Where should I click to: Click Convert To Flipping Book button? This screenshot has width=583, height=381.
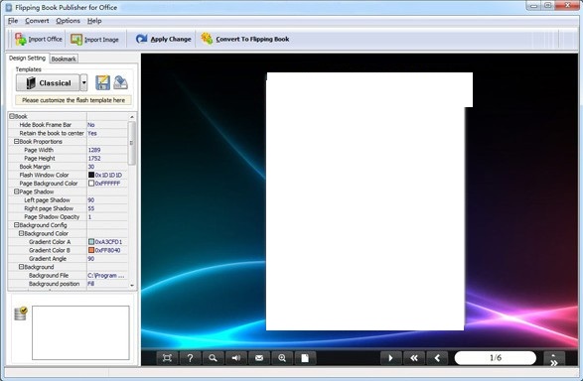point(245,39)
